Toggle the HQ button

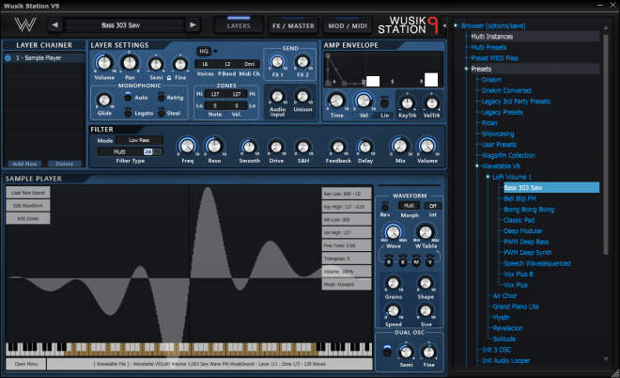(x=204, y=51)
